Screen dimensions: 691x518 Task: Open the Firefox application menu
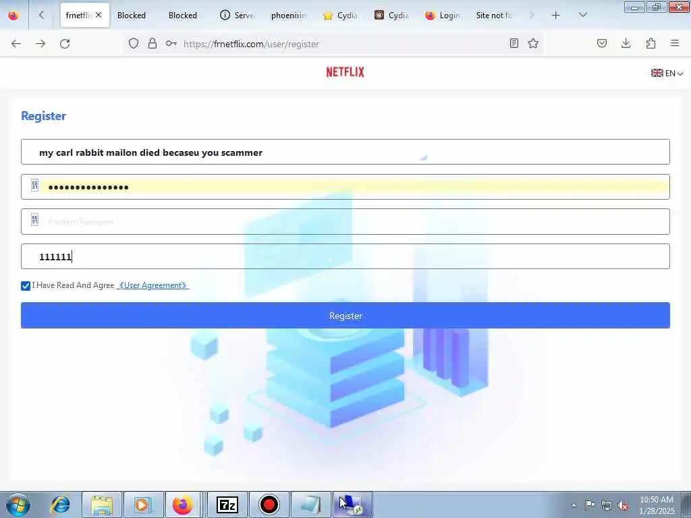[x=675, y=43]
